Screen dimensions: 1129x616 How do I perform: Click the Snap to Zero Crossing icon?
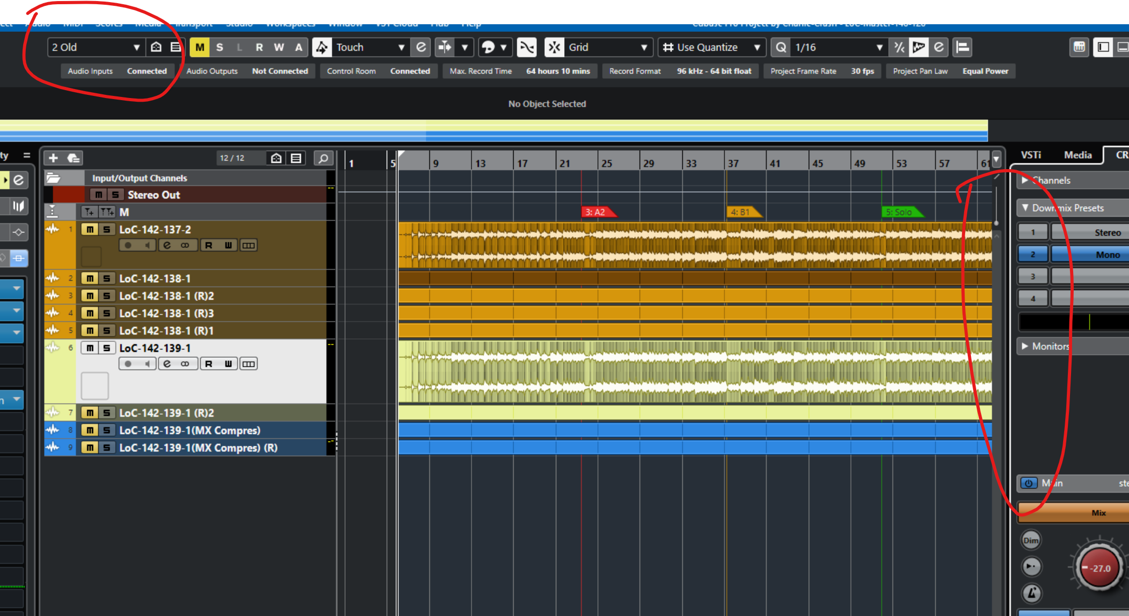(x=526, y=47)
